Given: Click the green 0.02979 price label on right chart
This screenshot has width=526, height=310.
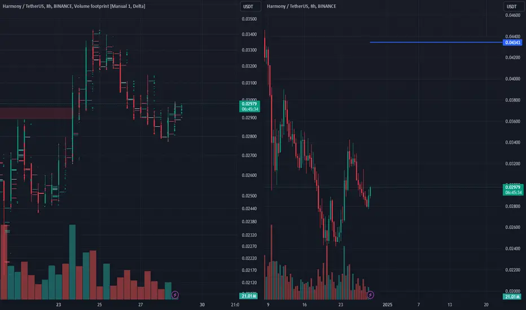Looking at the screenshot, I should click(512, 187).
